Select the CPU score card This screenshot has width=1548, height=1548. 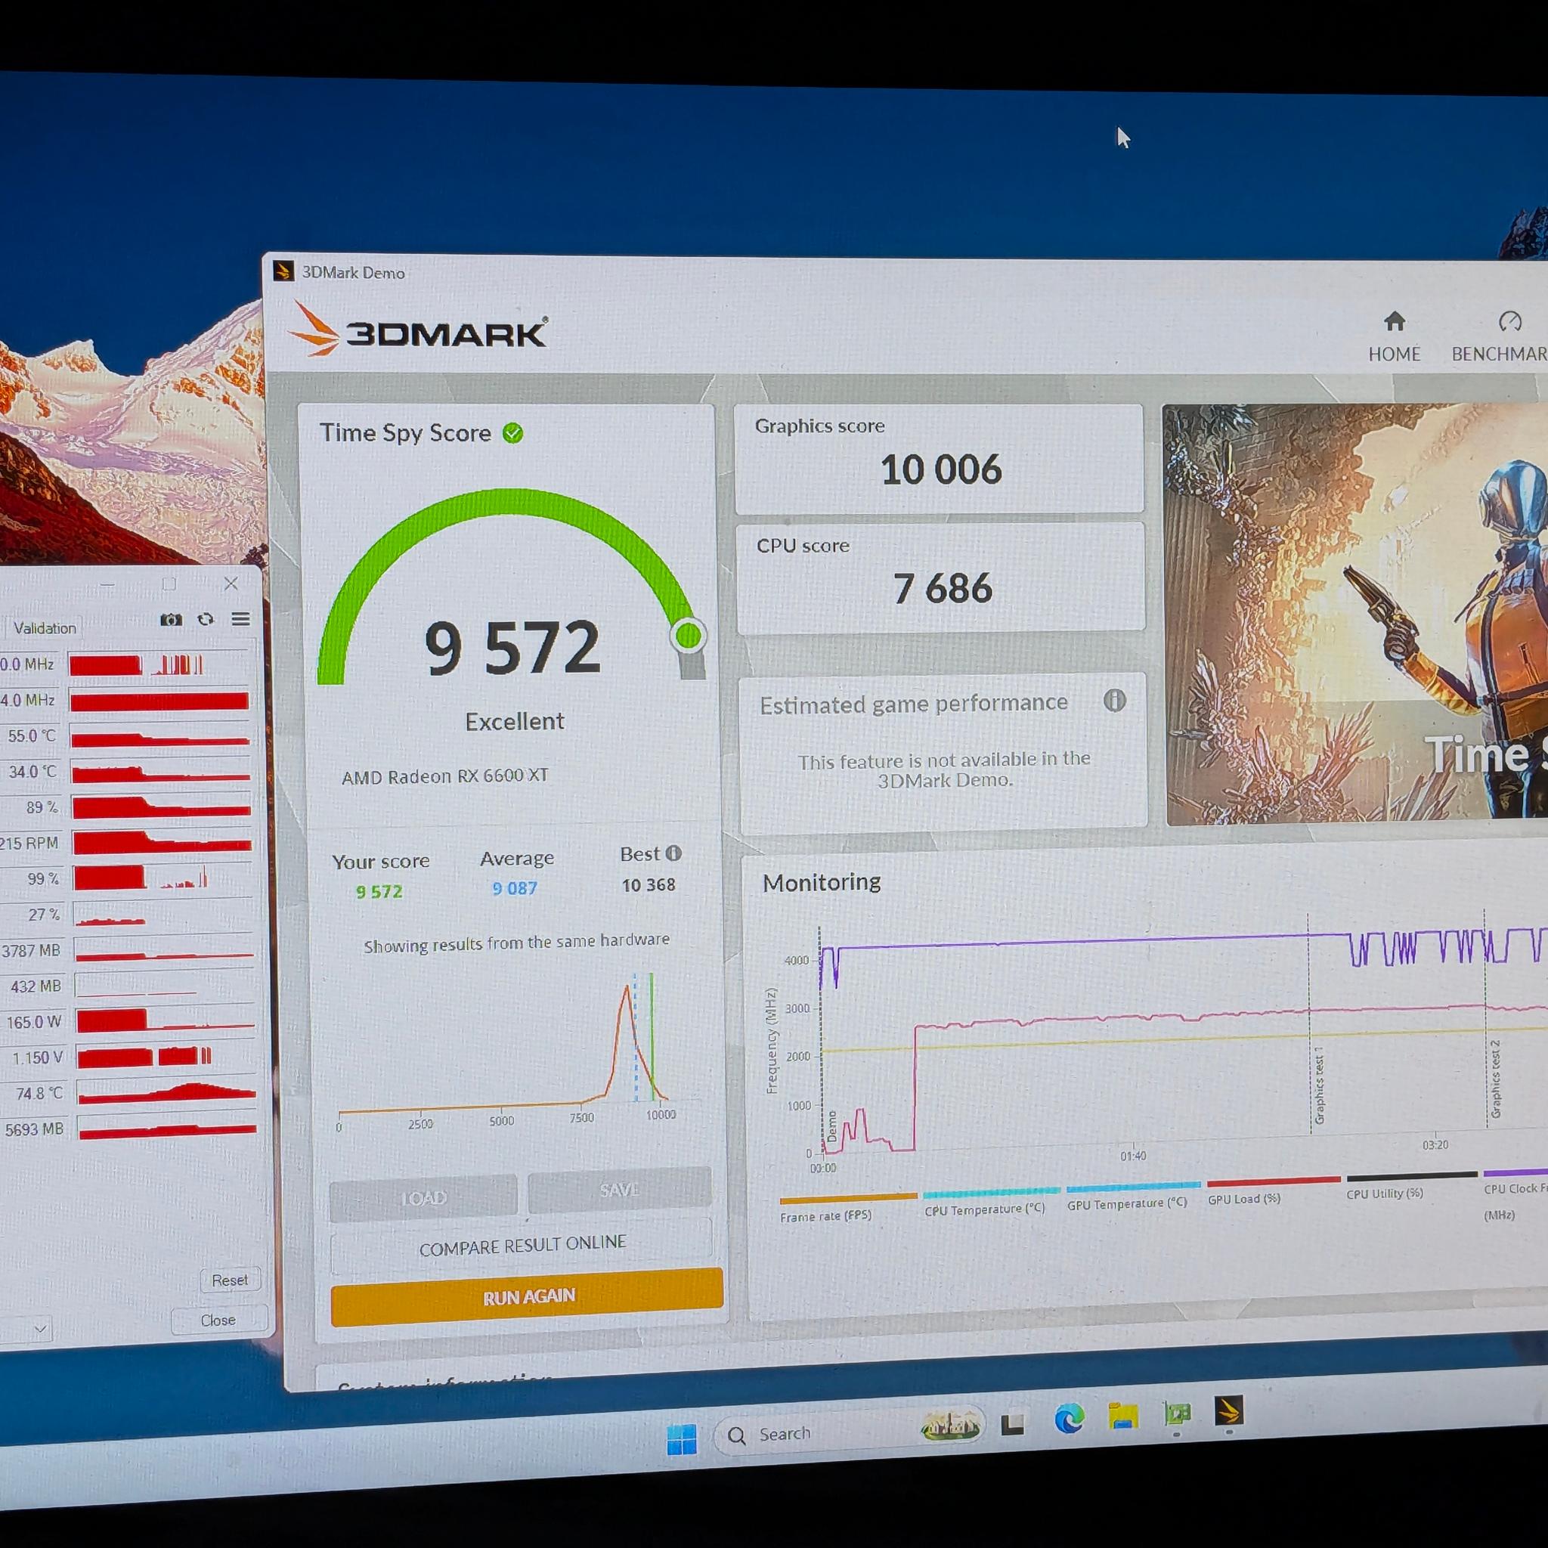point(940,577)
